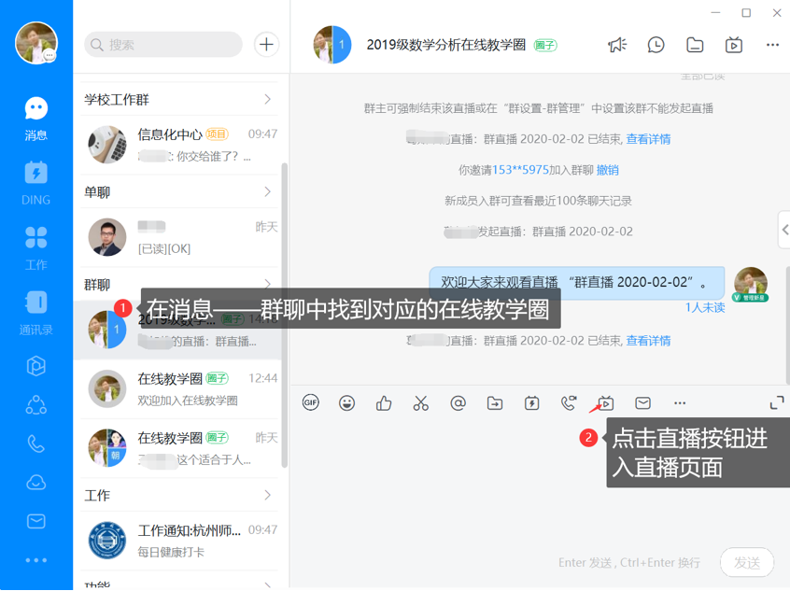Open the emoji smiley picker
This screenshot has width=790, height=591.
[x=346, y=403]
